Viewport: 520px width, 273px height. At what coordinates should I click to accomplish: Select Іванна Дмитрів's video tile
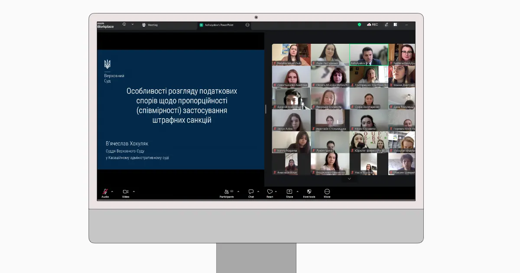click(402, 76)
